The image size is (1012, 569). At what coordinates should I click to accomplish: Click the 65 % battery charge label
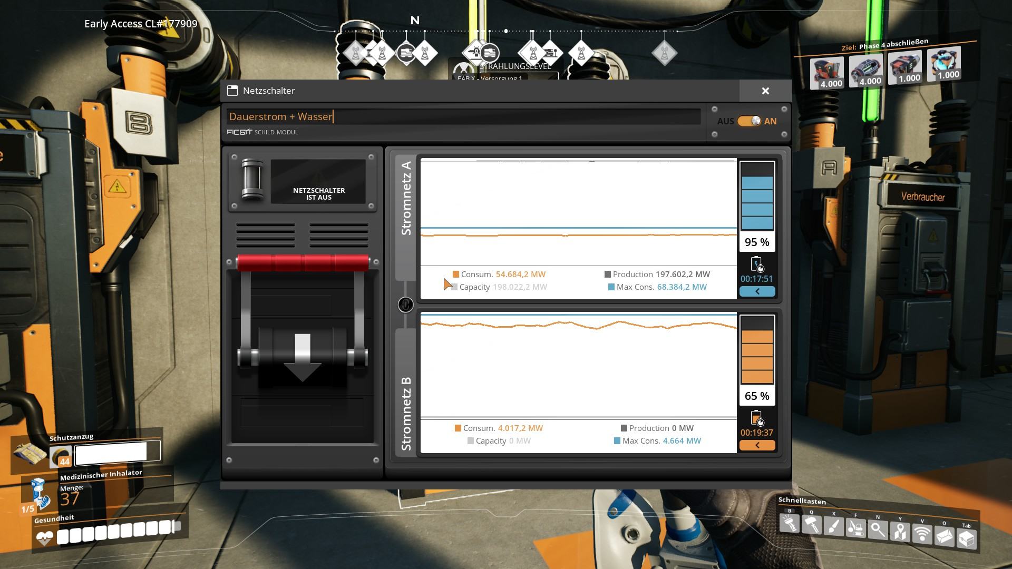pos(757,396)
